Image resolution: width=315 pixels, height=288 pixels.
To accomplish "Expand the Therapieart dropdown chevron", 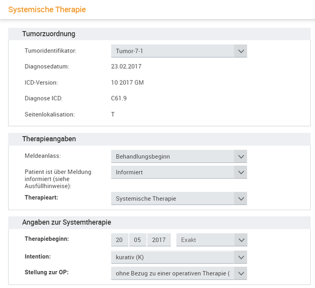I will (240, 199).
